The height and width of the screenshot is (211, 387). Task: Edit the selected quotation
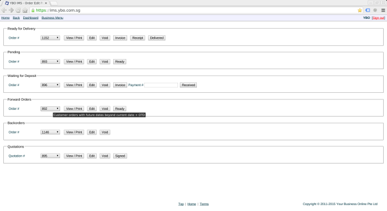pyautogui.click(x=92, y=156)
